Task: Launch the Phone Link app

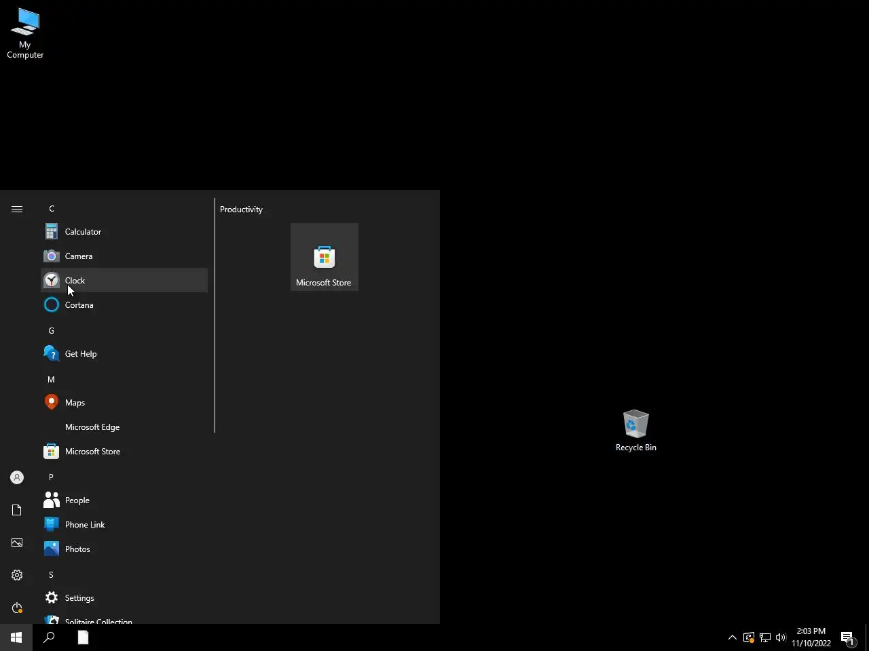Action: tap(124, 525)
